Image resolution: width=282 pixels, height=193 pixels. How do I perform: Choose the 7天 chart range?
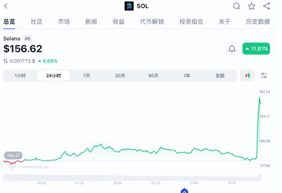pos(87,76)
